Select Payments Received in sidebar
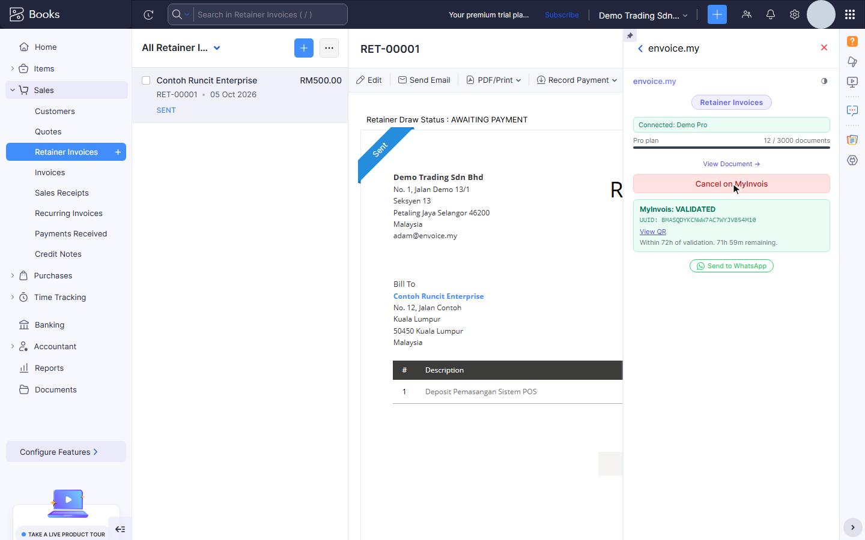The height and width of the screenshot is (540, 865). coord(71,234)
